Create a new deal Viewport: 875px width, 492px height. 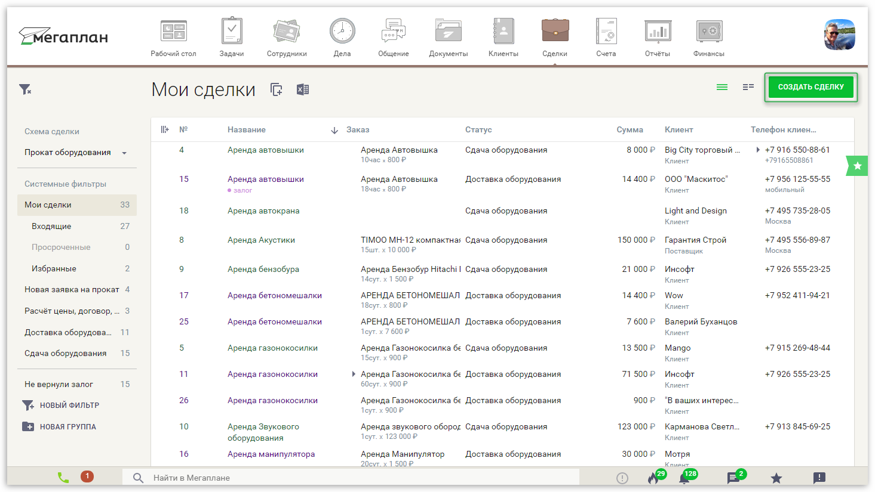[811, 87]
